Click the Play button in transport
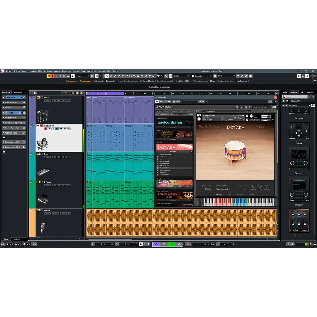The height and width of the screenshot is (317, 317). point(172,245)
